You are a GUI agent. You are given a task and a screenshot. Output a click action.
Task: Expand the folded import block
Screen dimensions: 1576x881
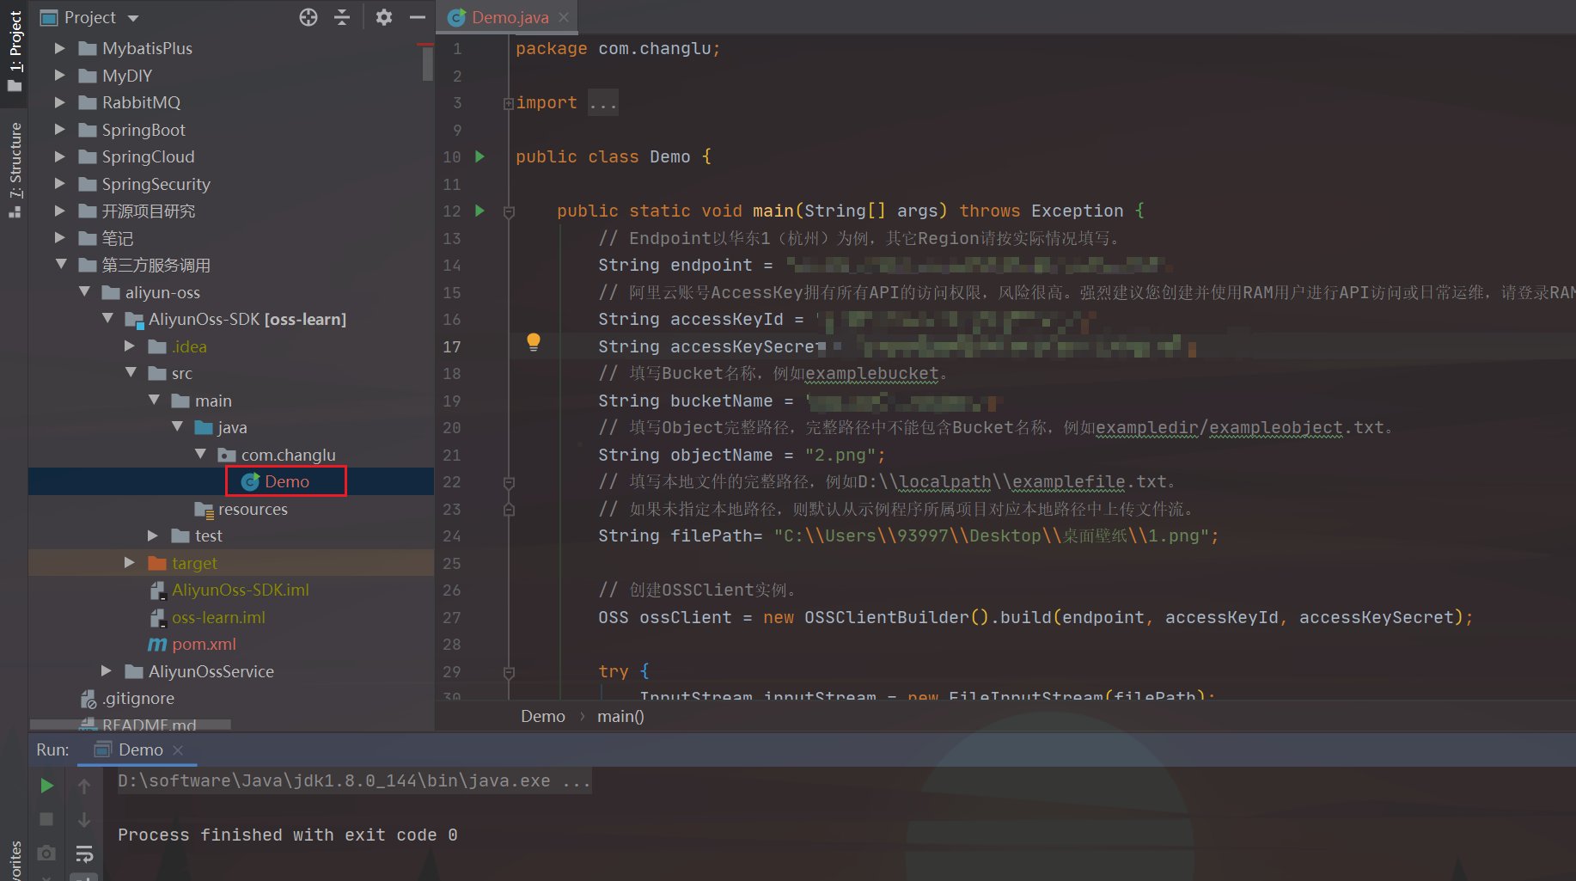[509, 103]
